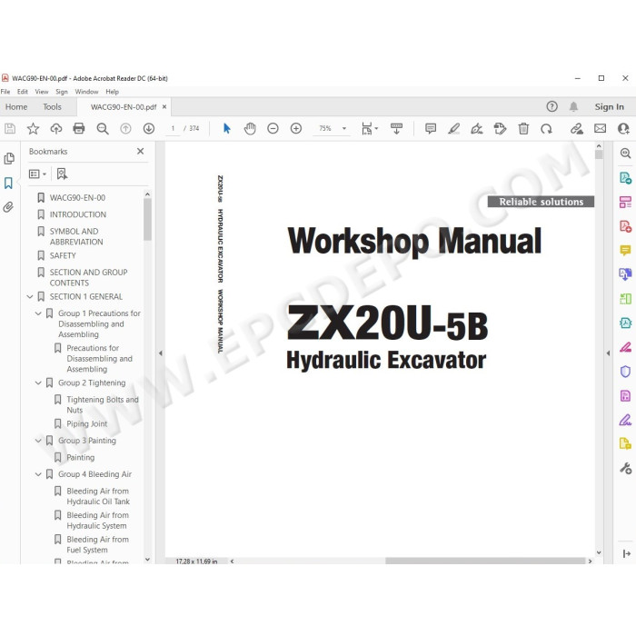Click the delete trash icon
636x636 pixels.
523,129
